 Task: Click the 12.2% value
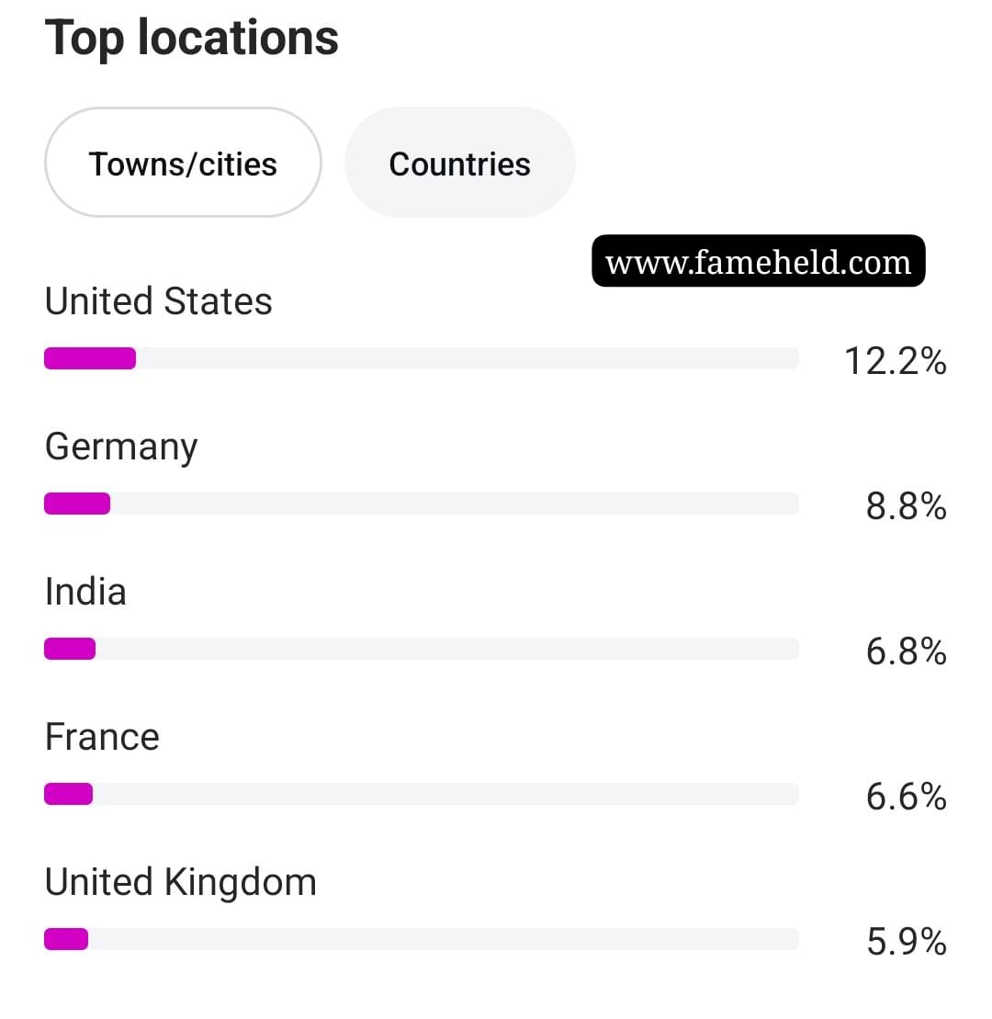pyautogui.click(x=896, y=361)
